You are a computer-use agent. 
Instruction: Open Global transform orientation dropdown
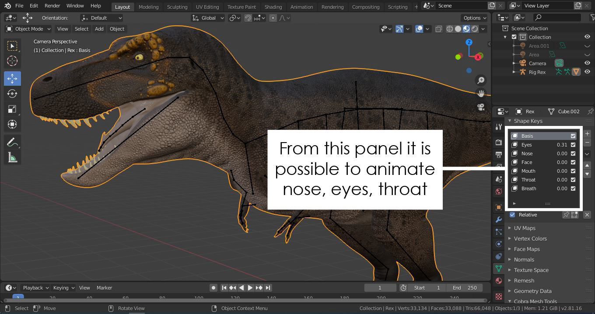click(x=208, y=18)
